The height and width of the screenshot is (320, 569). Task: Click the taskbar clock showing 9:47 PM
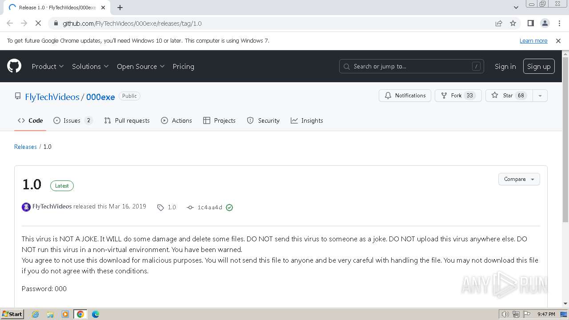pos(546,314)
